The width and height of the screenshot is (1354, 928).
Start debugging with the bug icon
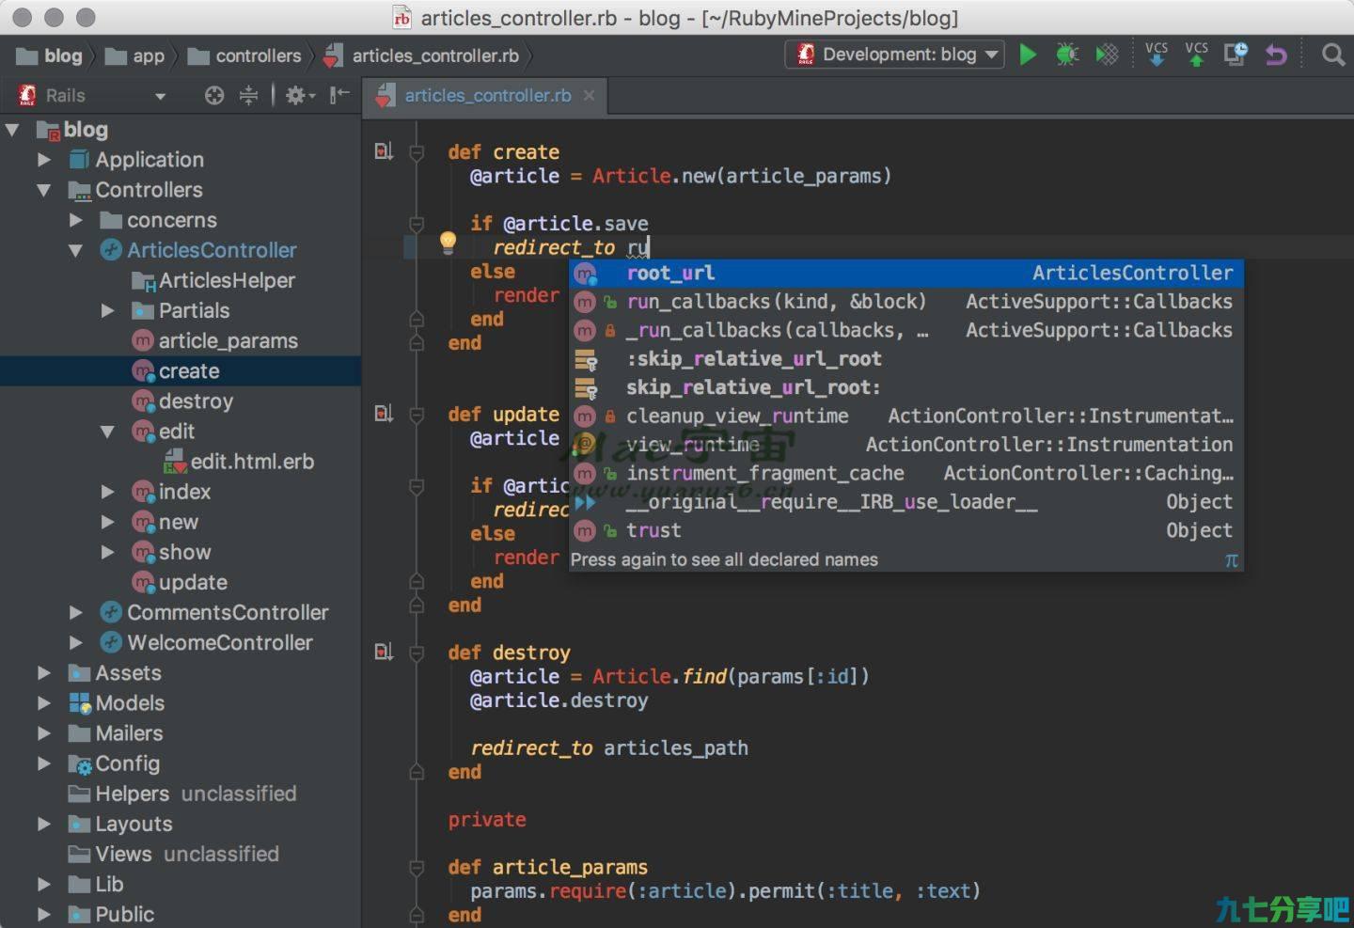(x=1067, y=55)
